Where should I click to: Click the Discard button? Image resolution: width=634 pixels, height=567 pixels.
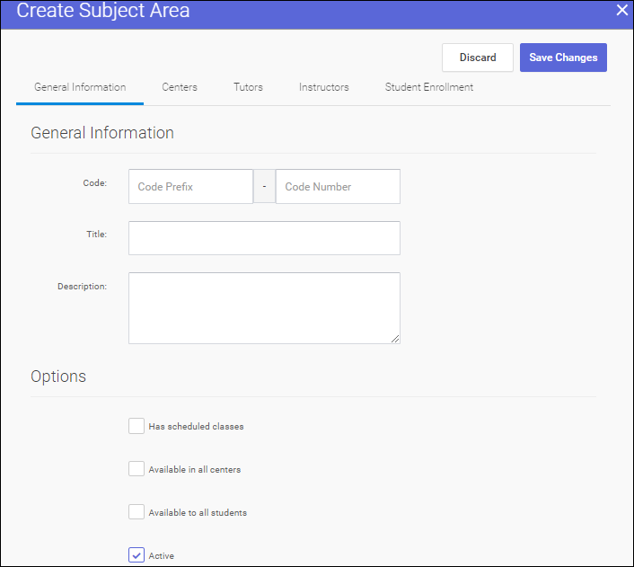[x=478, y=58]
